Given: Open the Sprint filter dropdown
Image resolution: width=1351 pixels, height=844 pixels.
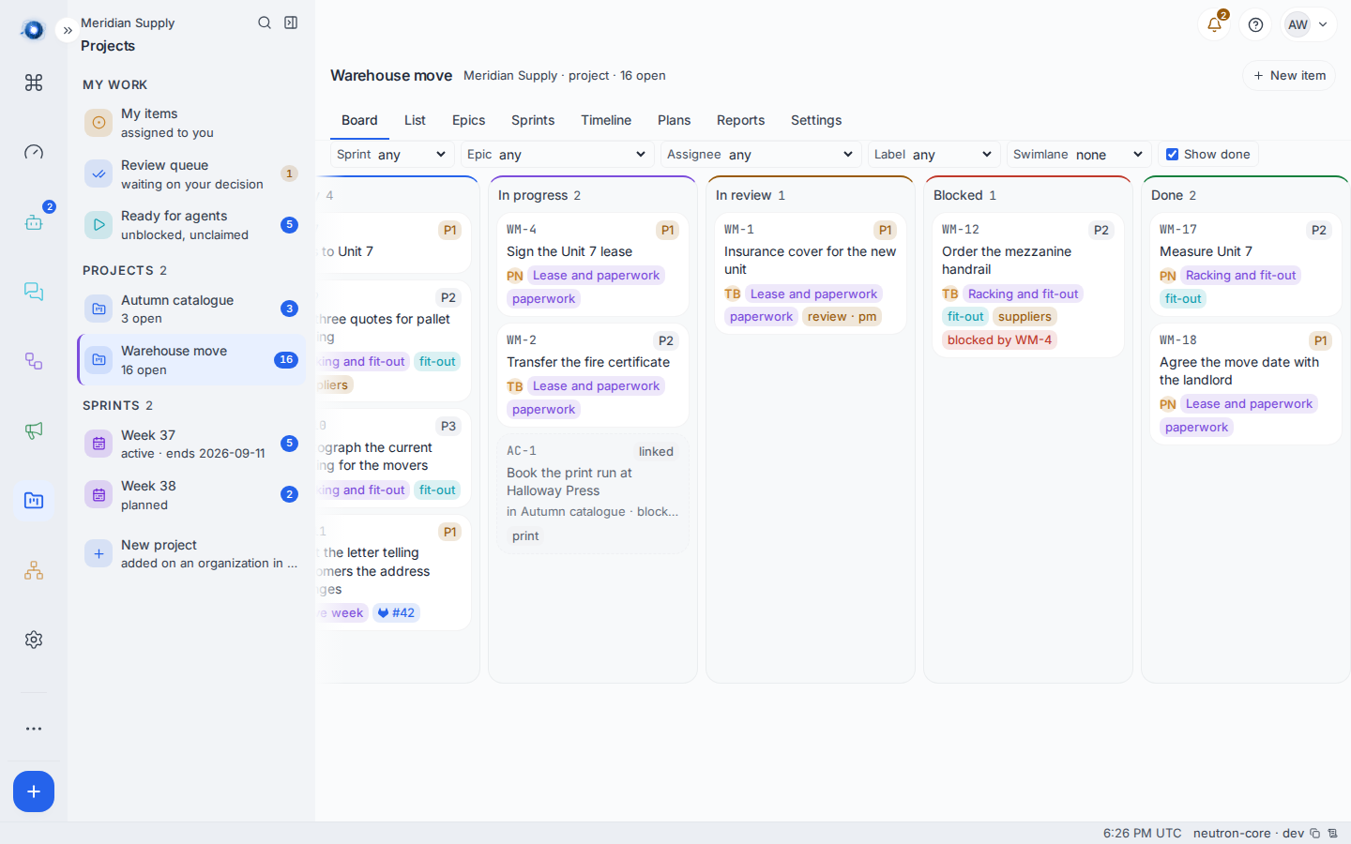Looking at the screenshot, I should tap(392, 155).
